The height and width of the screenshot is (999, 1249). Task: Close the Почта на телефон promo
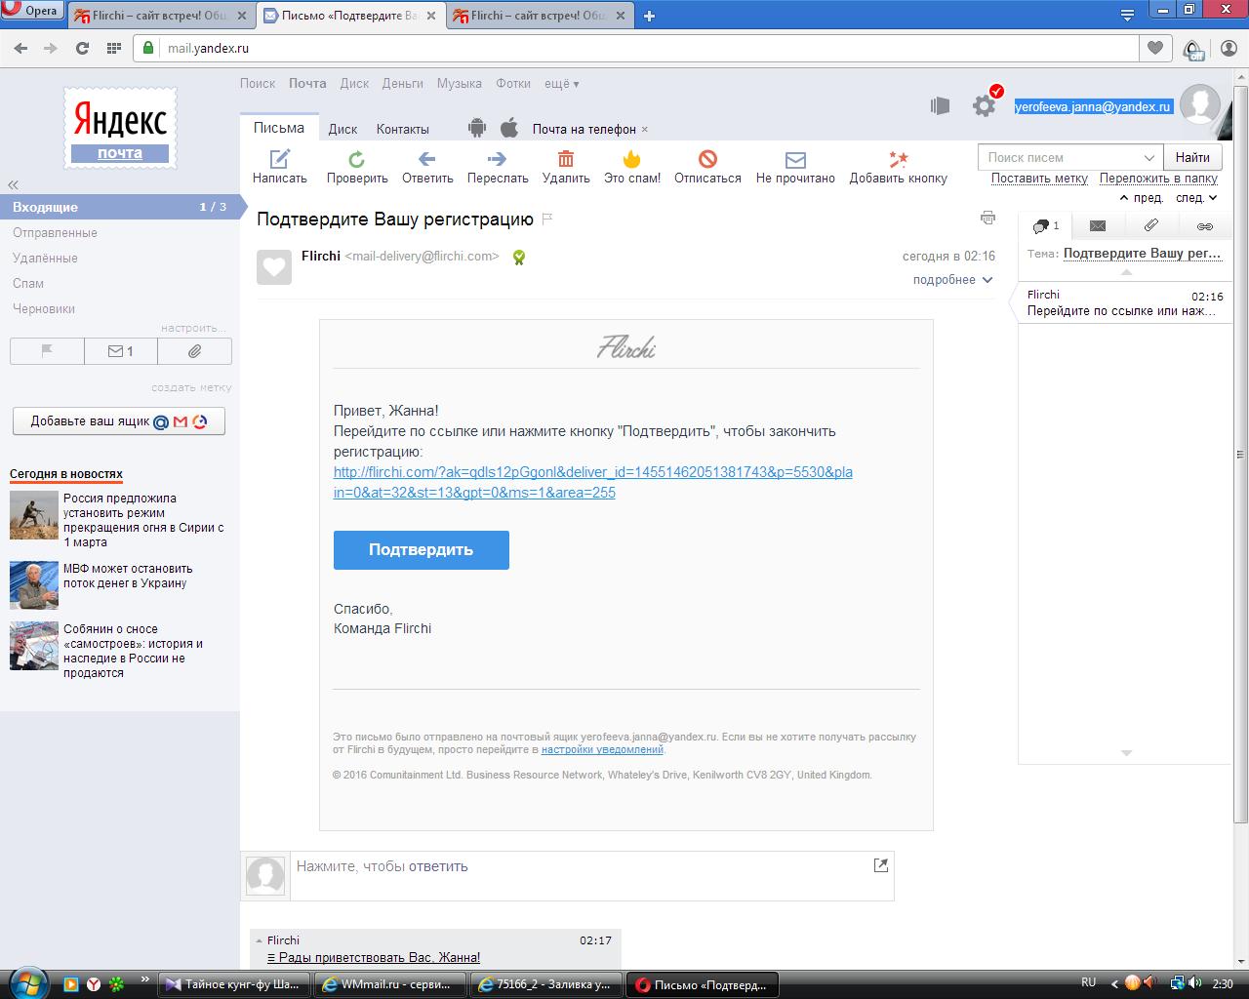point(645,129)
